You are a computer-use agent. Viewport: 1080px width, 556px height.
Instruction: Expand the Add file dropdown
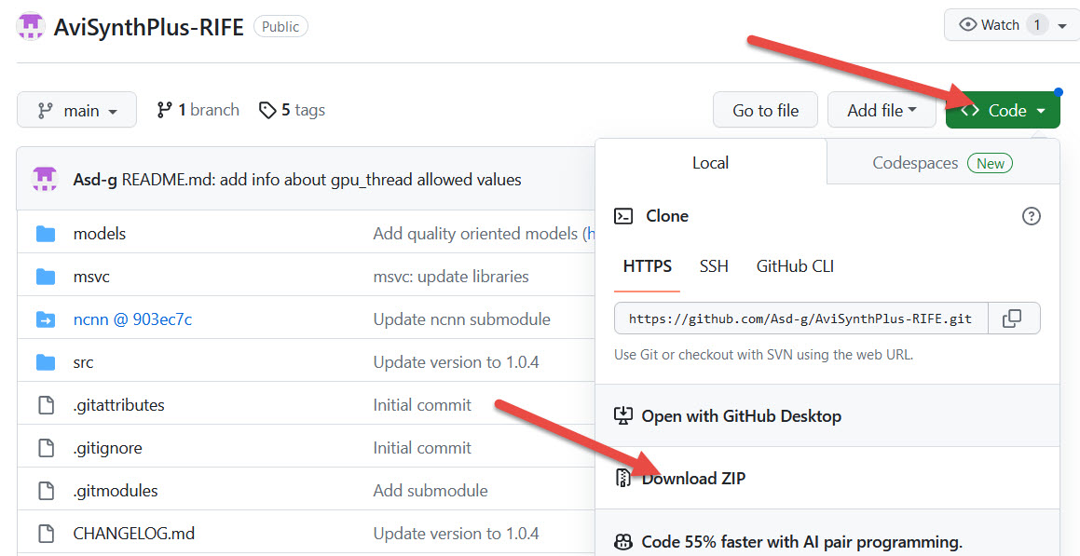point(881,111)
